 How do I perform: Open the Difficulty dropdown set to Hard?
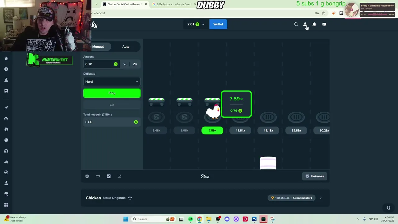[112, 82]
